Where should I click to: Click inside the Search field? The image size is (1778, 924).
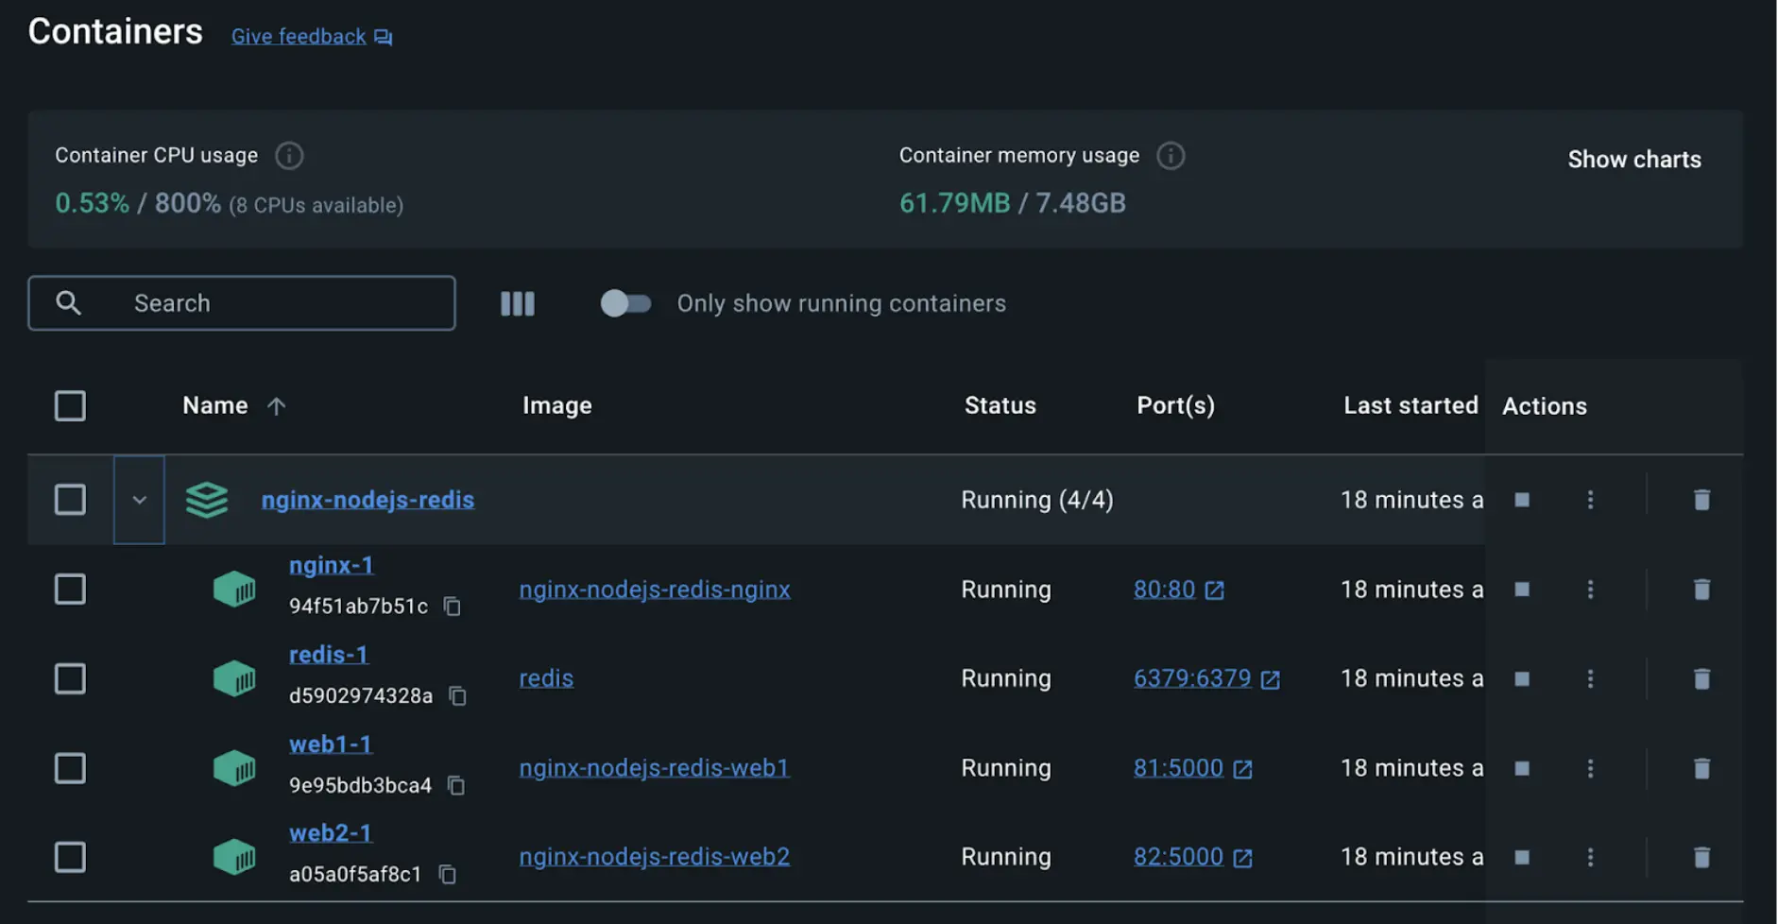(241, 303)
